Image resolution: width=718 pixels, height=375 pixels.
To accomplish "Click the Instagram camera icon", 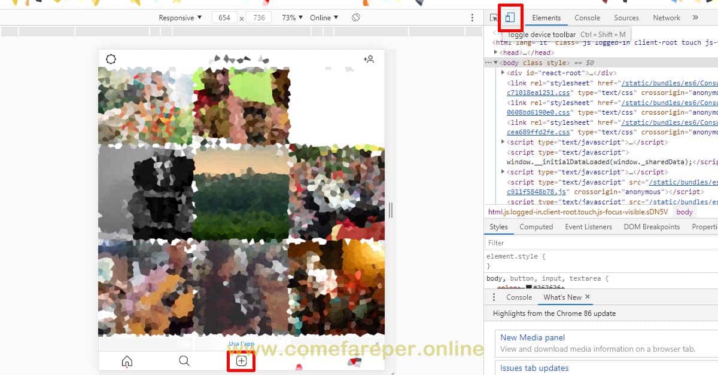I will pyautogui.click(x=110, y=59).
